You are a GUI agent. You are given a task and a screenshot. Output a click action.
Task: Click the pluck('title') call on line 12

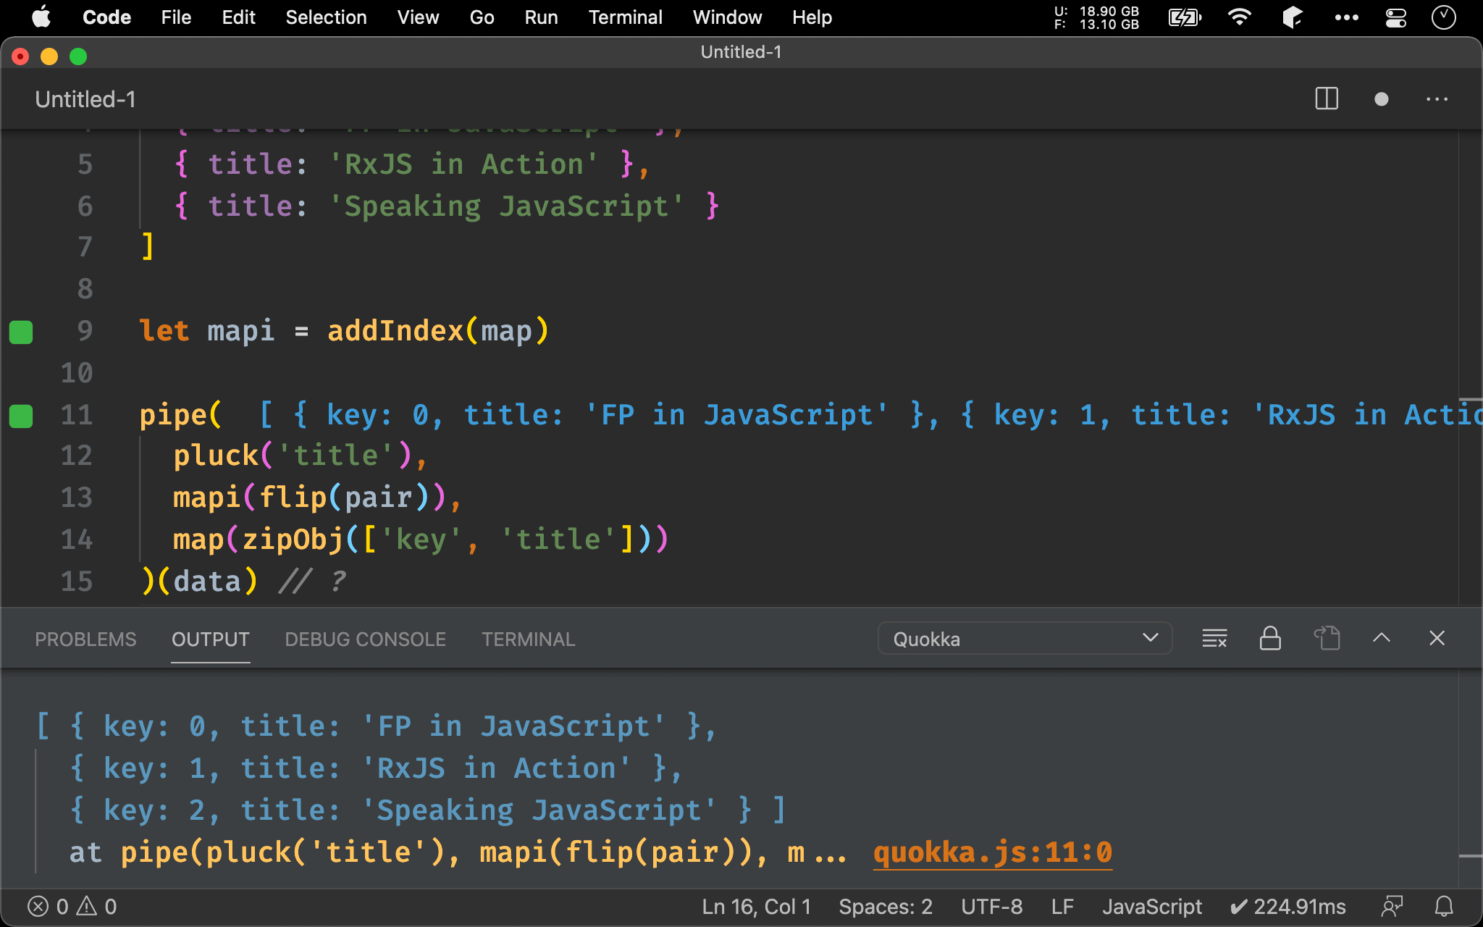(292, 456)
